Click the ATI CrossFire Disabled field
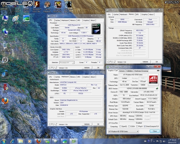 (x=139, y=123)
